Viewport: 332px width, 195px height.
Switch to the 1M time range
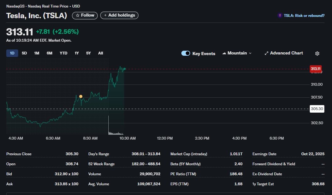coord(37,53)
